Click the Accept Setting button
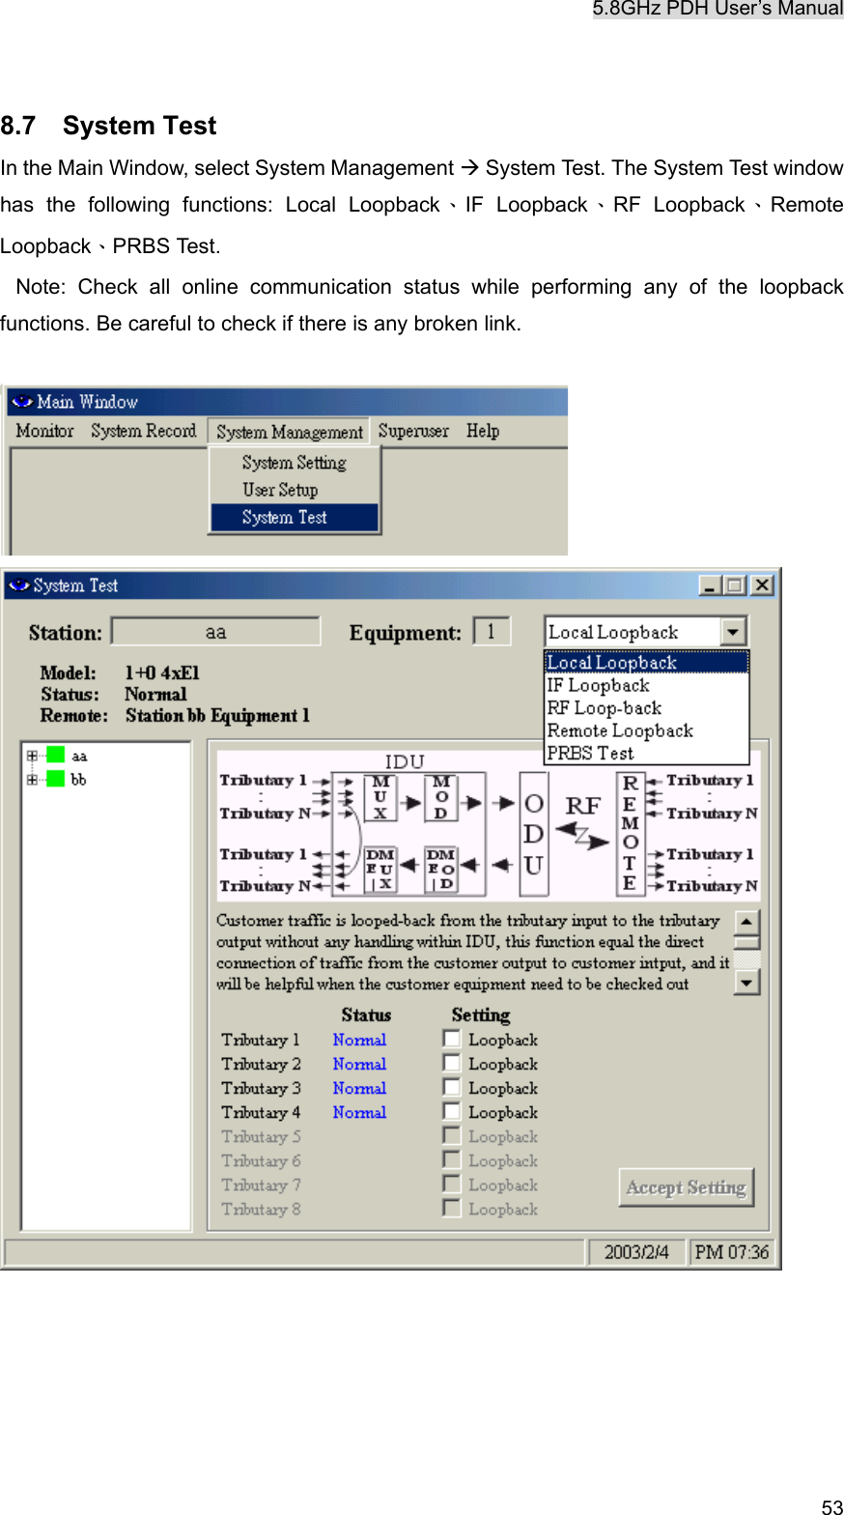The width and height of the screenshot is (844, 1515). click(686, 1187)
